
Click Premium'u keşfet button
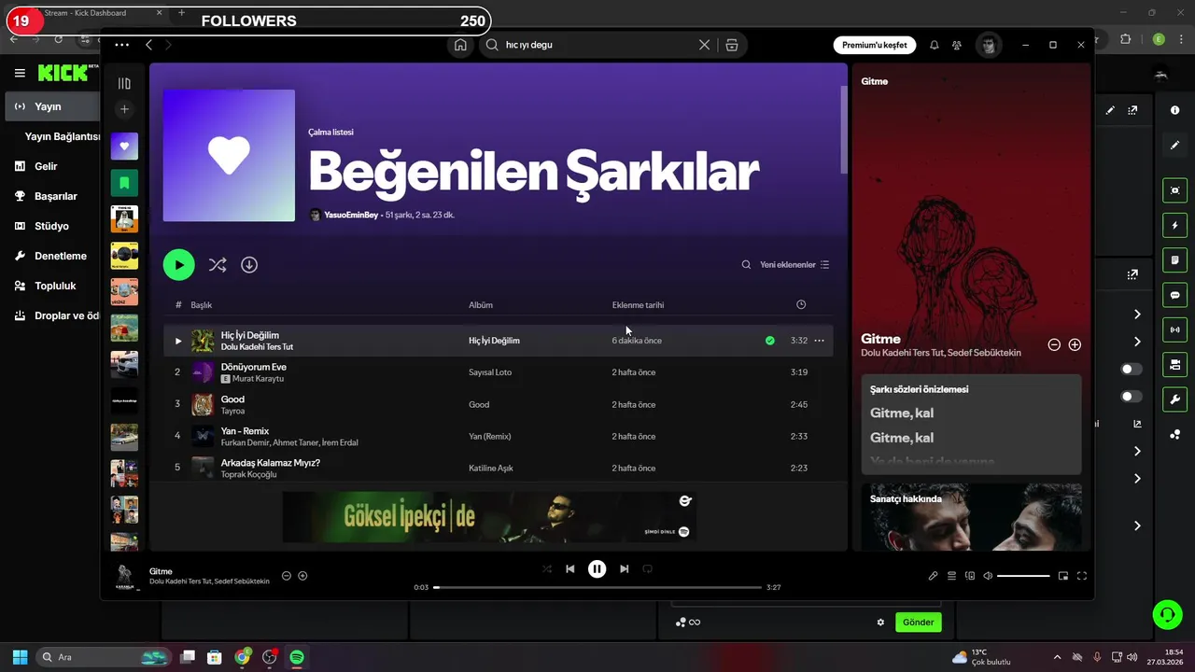click(875, 45)
